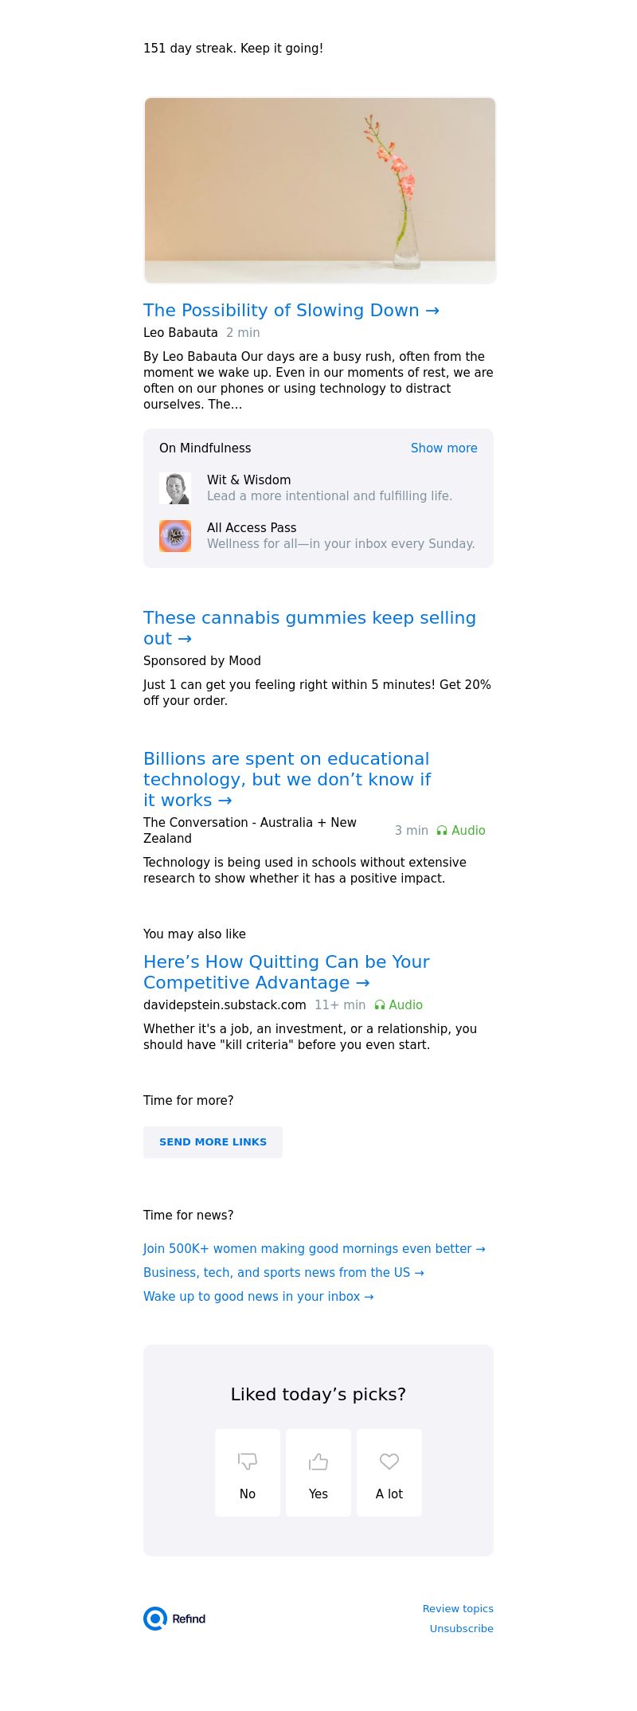
Task: Open Wake up to good news link
Action: 258,1297
